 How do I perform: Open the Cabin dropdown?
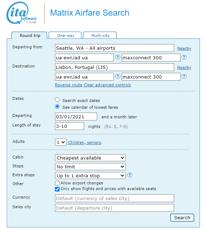[90, 158]
